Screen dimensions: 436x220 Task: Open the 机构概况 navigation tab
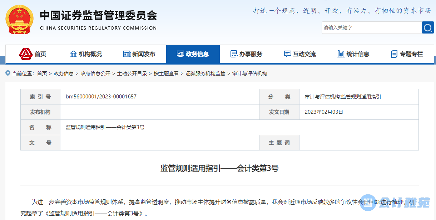(x=86, y=54)
